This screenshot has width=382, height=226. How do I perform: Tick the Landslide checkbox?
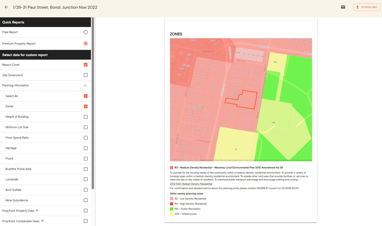click(86, 179)
